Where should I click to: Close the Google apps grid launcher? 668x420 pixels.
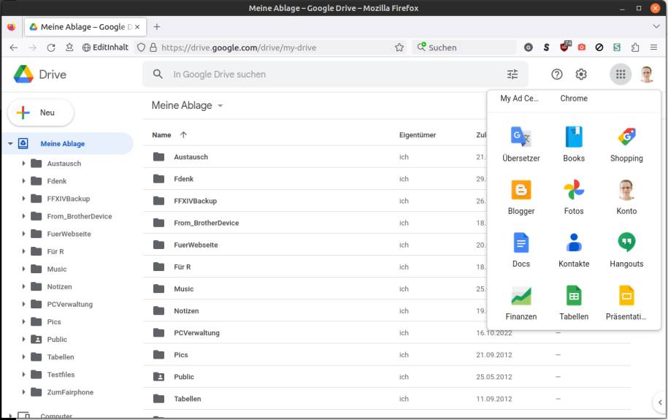(x=620, y=74)
